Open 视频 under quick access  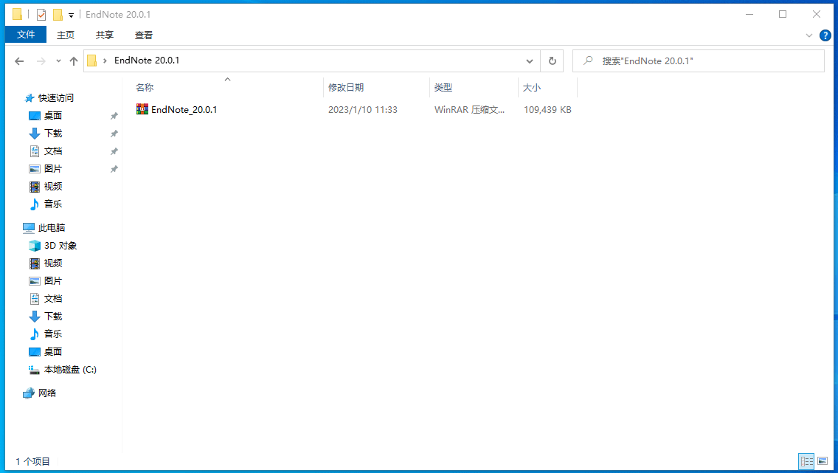(x=53, y=186)
